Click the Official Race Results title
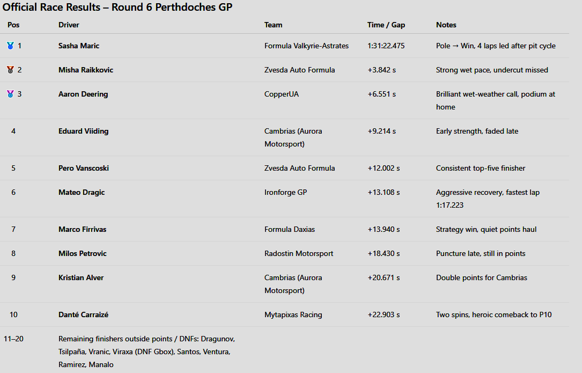The width and height of the screenshot is (582, 373). tap(117, 8)
